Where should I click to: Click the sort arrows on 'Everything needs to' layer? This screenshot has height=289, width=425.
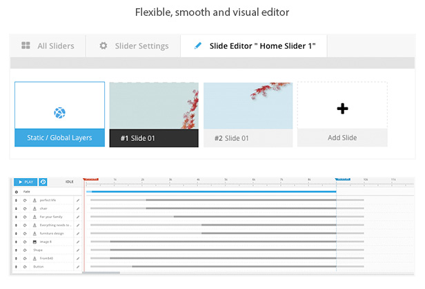[x=16, y=225]
